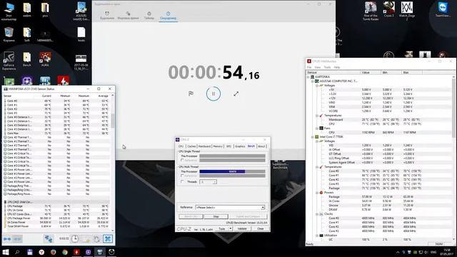This screenshot has height=257, width=457.
Task: Select the Секундомер stopwatch tab
Action: click(169, 16)
